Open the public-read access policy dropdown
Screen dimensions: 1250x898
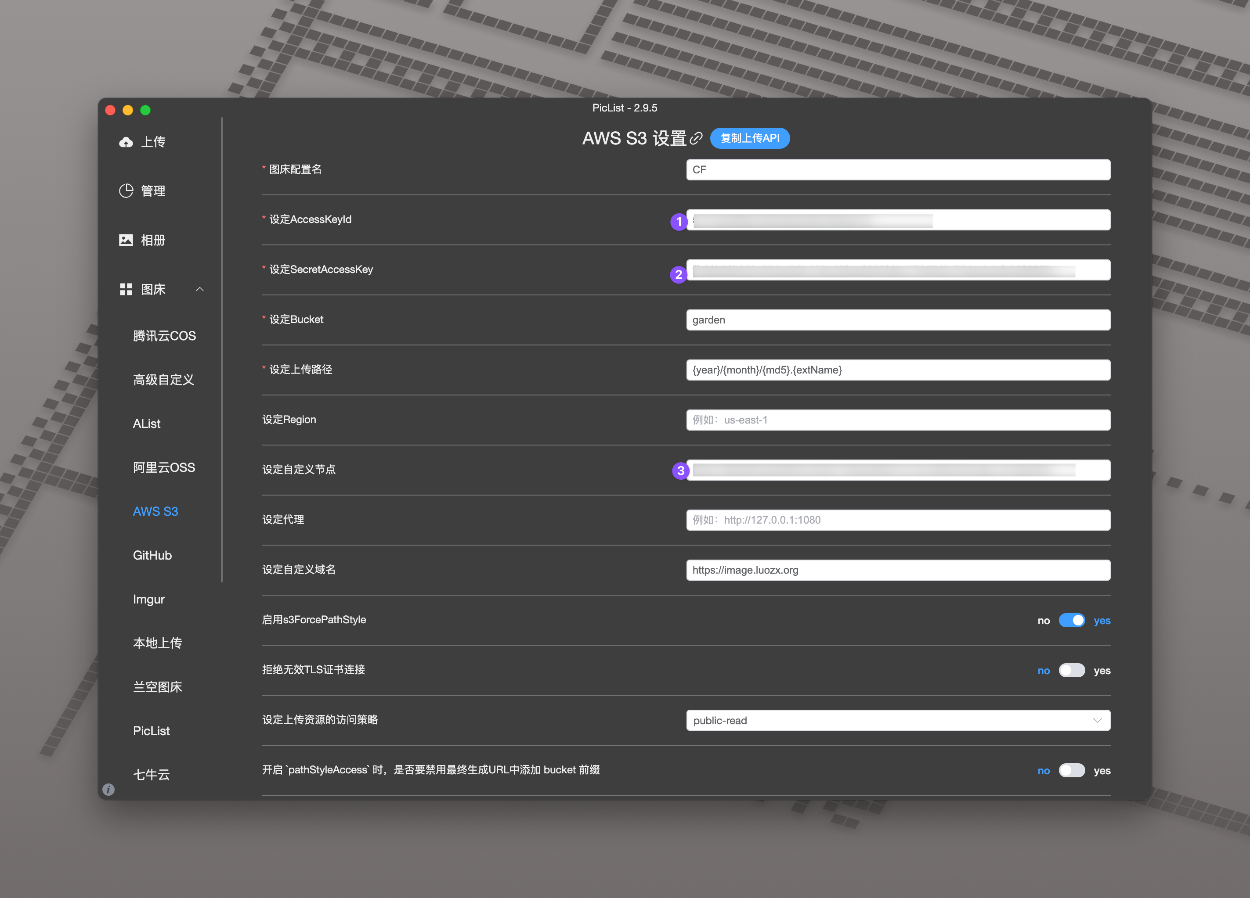pyautogui.click(x=898, y=721)
